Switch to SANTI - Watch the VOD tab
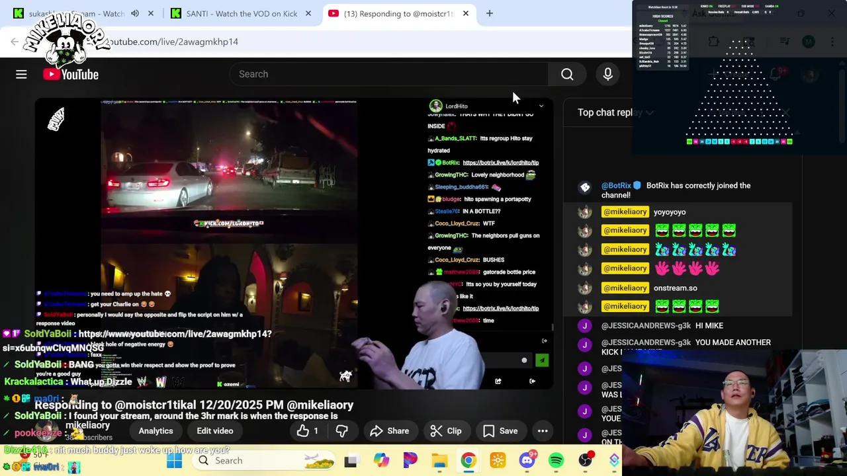Screen dimensions: 847x476 [242, 13]
